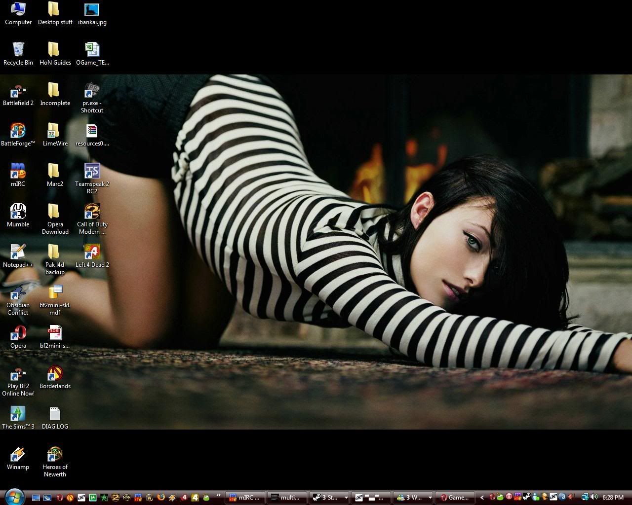Open the Computer desktop icon
The height and width of the screenshot is (505, 632).
(x=18, y=13)
